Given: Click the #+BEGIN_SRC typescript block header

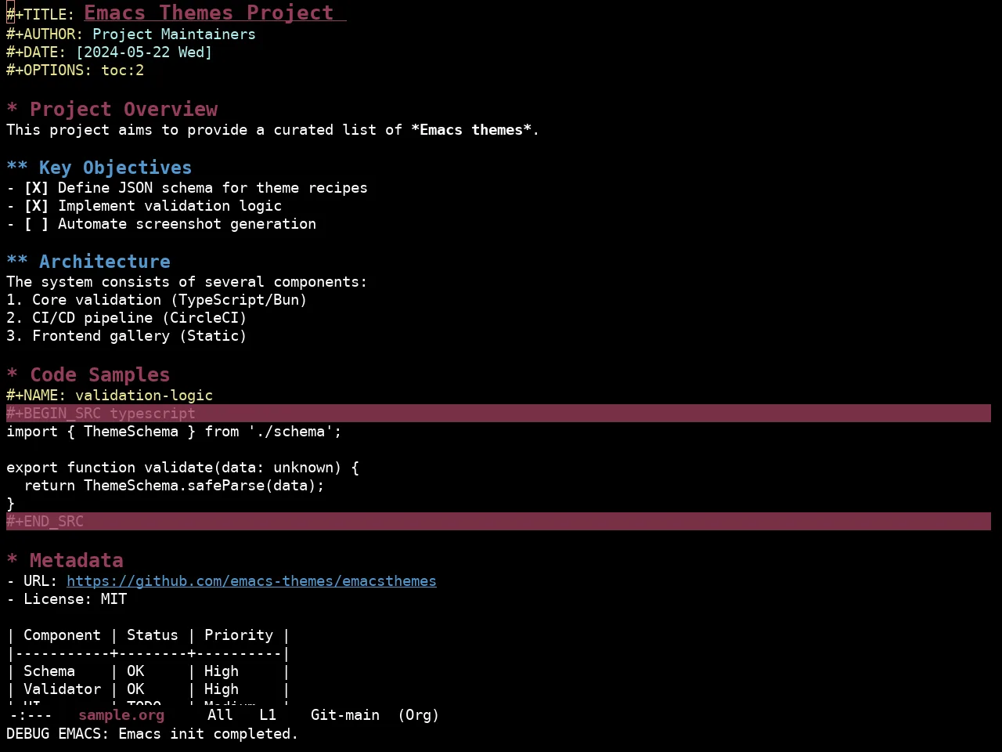Looking at the screenshot, I should point(499,414).
